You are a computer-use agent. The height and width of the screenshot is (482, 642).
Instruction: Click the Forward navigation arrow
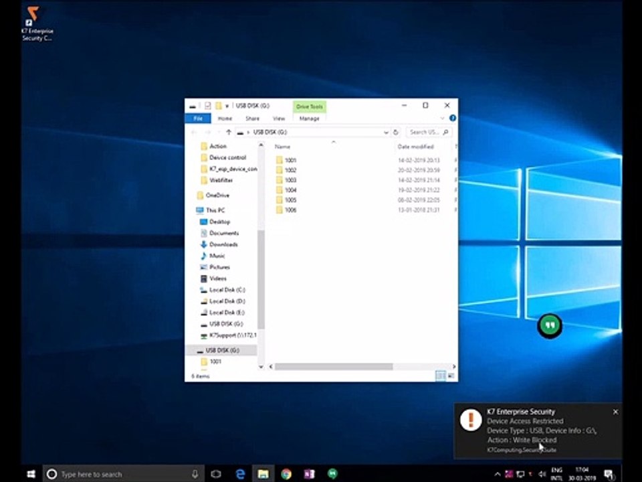207,132
